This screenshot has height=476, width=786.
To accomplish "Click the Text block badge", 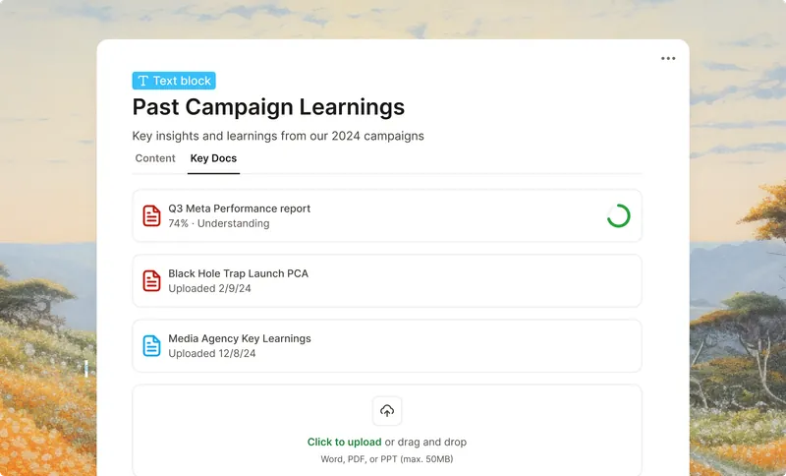I will 174,81.
